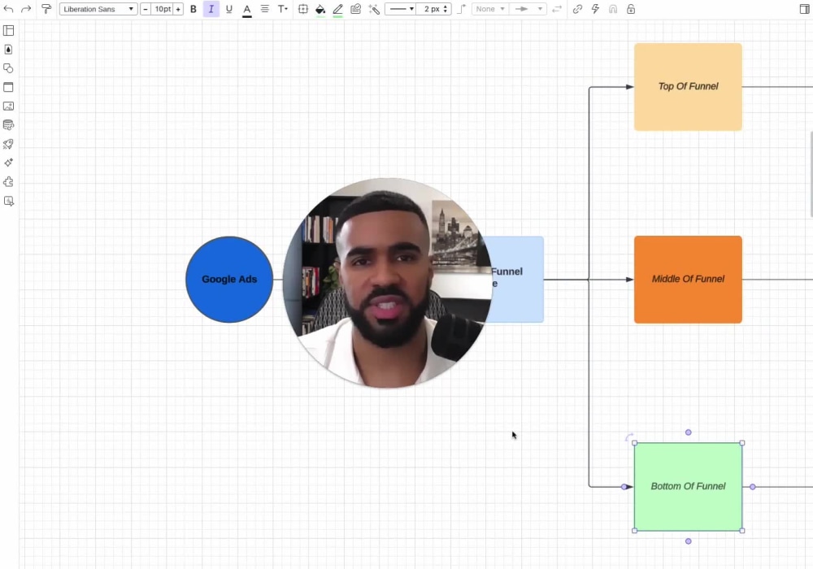Viewport: 813px width, 569px height.
Task: Open the AI sparkle panel
Action: coord(8,163)
